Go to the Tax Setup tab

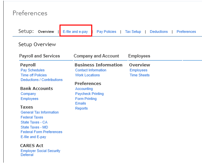click(x=133, y=32)
